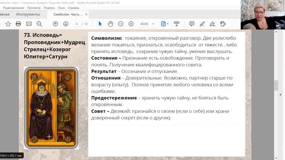Open the Редактирование menu
Screen dimensions: 285x160
click(x=14, y=8)
